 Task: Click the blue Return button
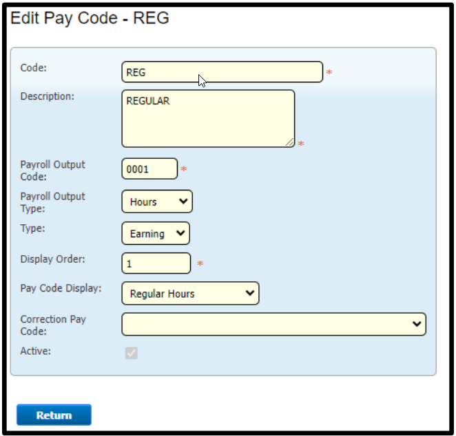[x=54, y=415]
